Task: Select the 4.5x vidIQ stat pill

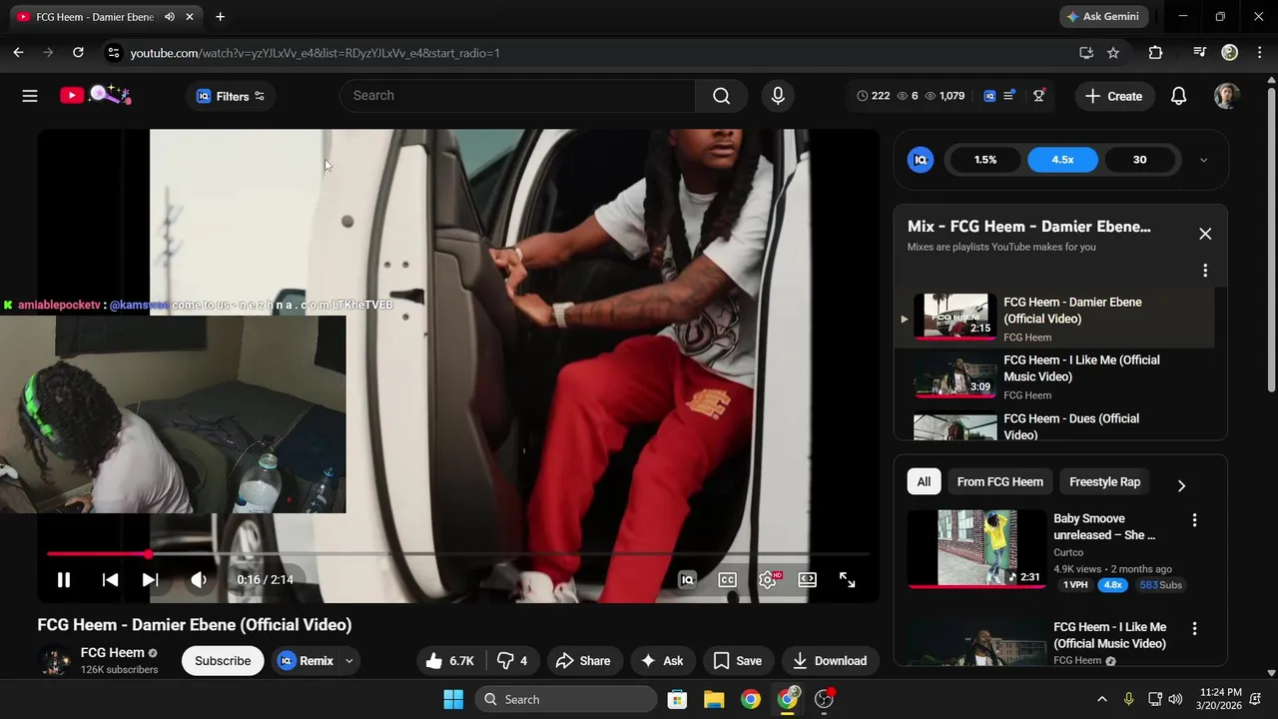Action: (1062, 160)
